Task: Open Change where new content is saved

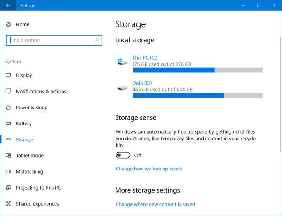Action: click(155, 204)
